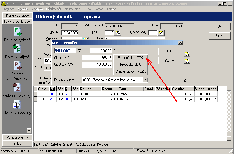
Task: Confirm dialog with OK button
Action: click(169, 51)
